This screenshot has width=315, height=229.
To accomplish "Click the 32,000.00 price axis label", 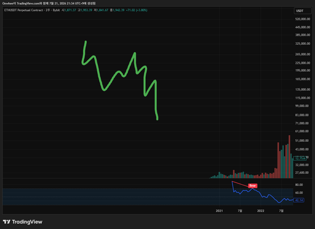I will tap(302, 165).
